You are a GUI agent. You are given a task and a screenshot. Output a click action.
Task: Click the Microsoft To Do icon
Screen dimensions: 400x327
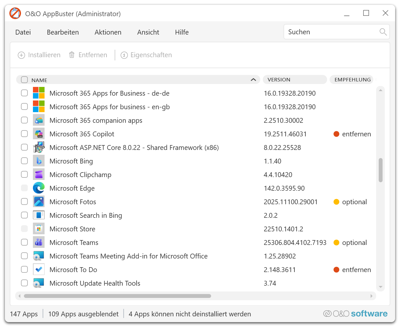[39, 269]
